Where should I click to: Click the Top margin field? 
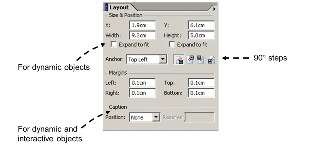tap(201, 83)
